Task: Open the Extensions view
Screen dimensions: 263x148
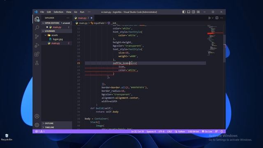Action: [37, 54]
